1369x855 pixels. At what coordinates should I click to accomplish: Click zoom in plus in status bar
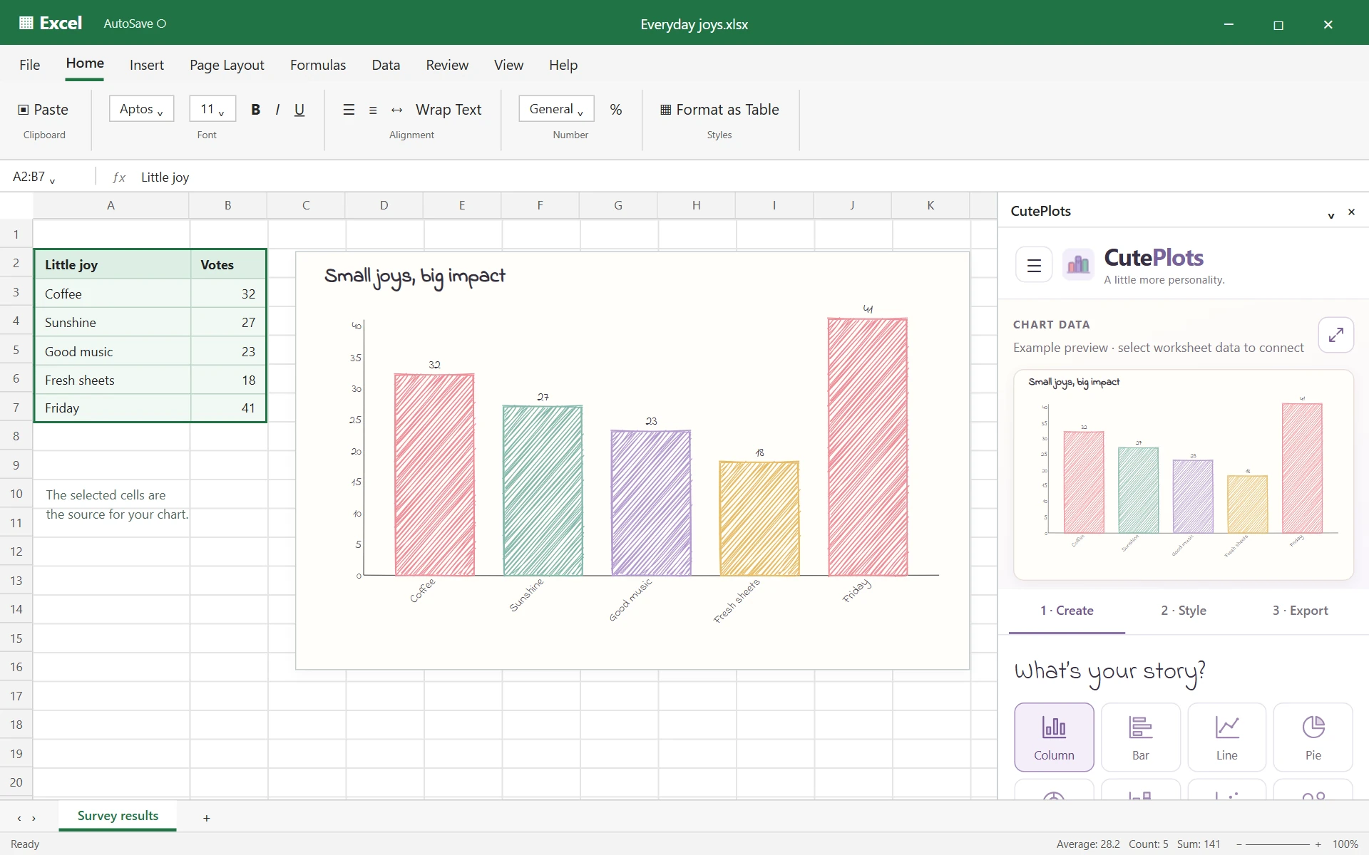coord(1318,844)
